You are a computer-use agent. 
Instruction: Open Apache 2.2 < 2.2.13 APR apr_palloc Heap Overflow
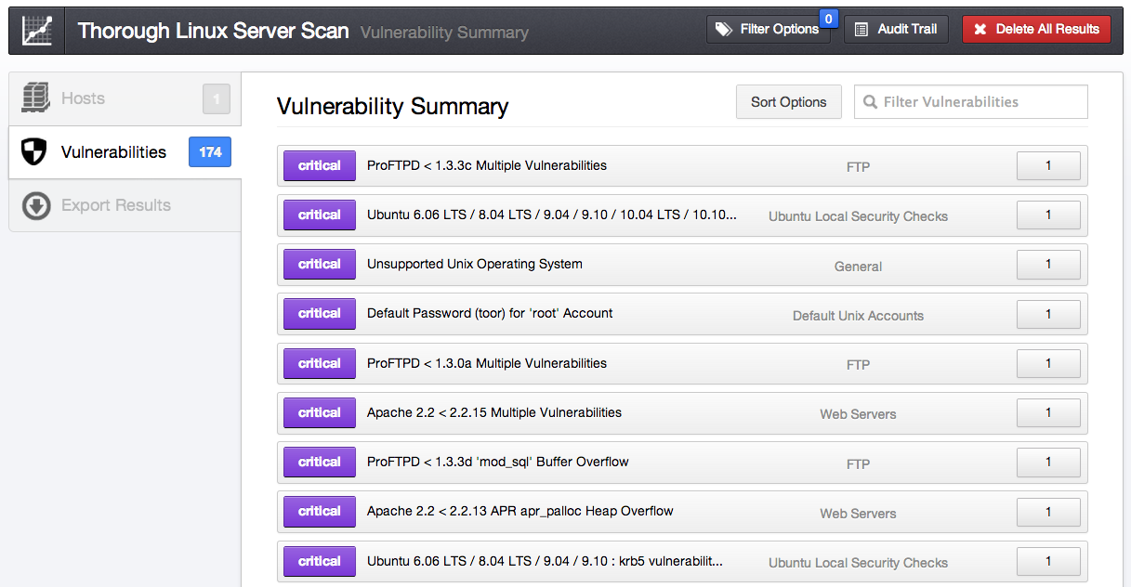coord(682,512)
